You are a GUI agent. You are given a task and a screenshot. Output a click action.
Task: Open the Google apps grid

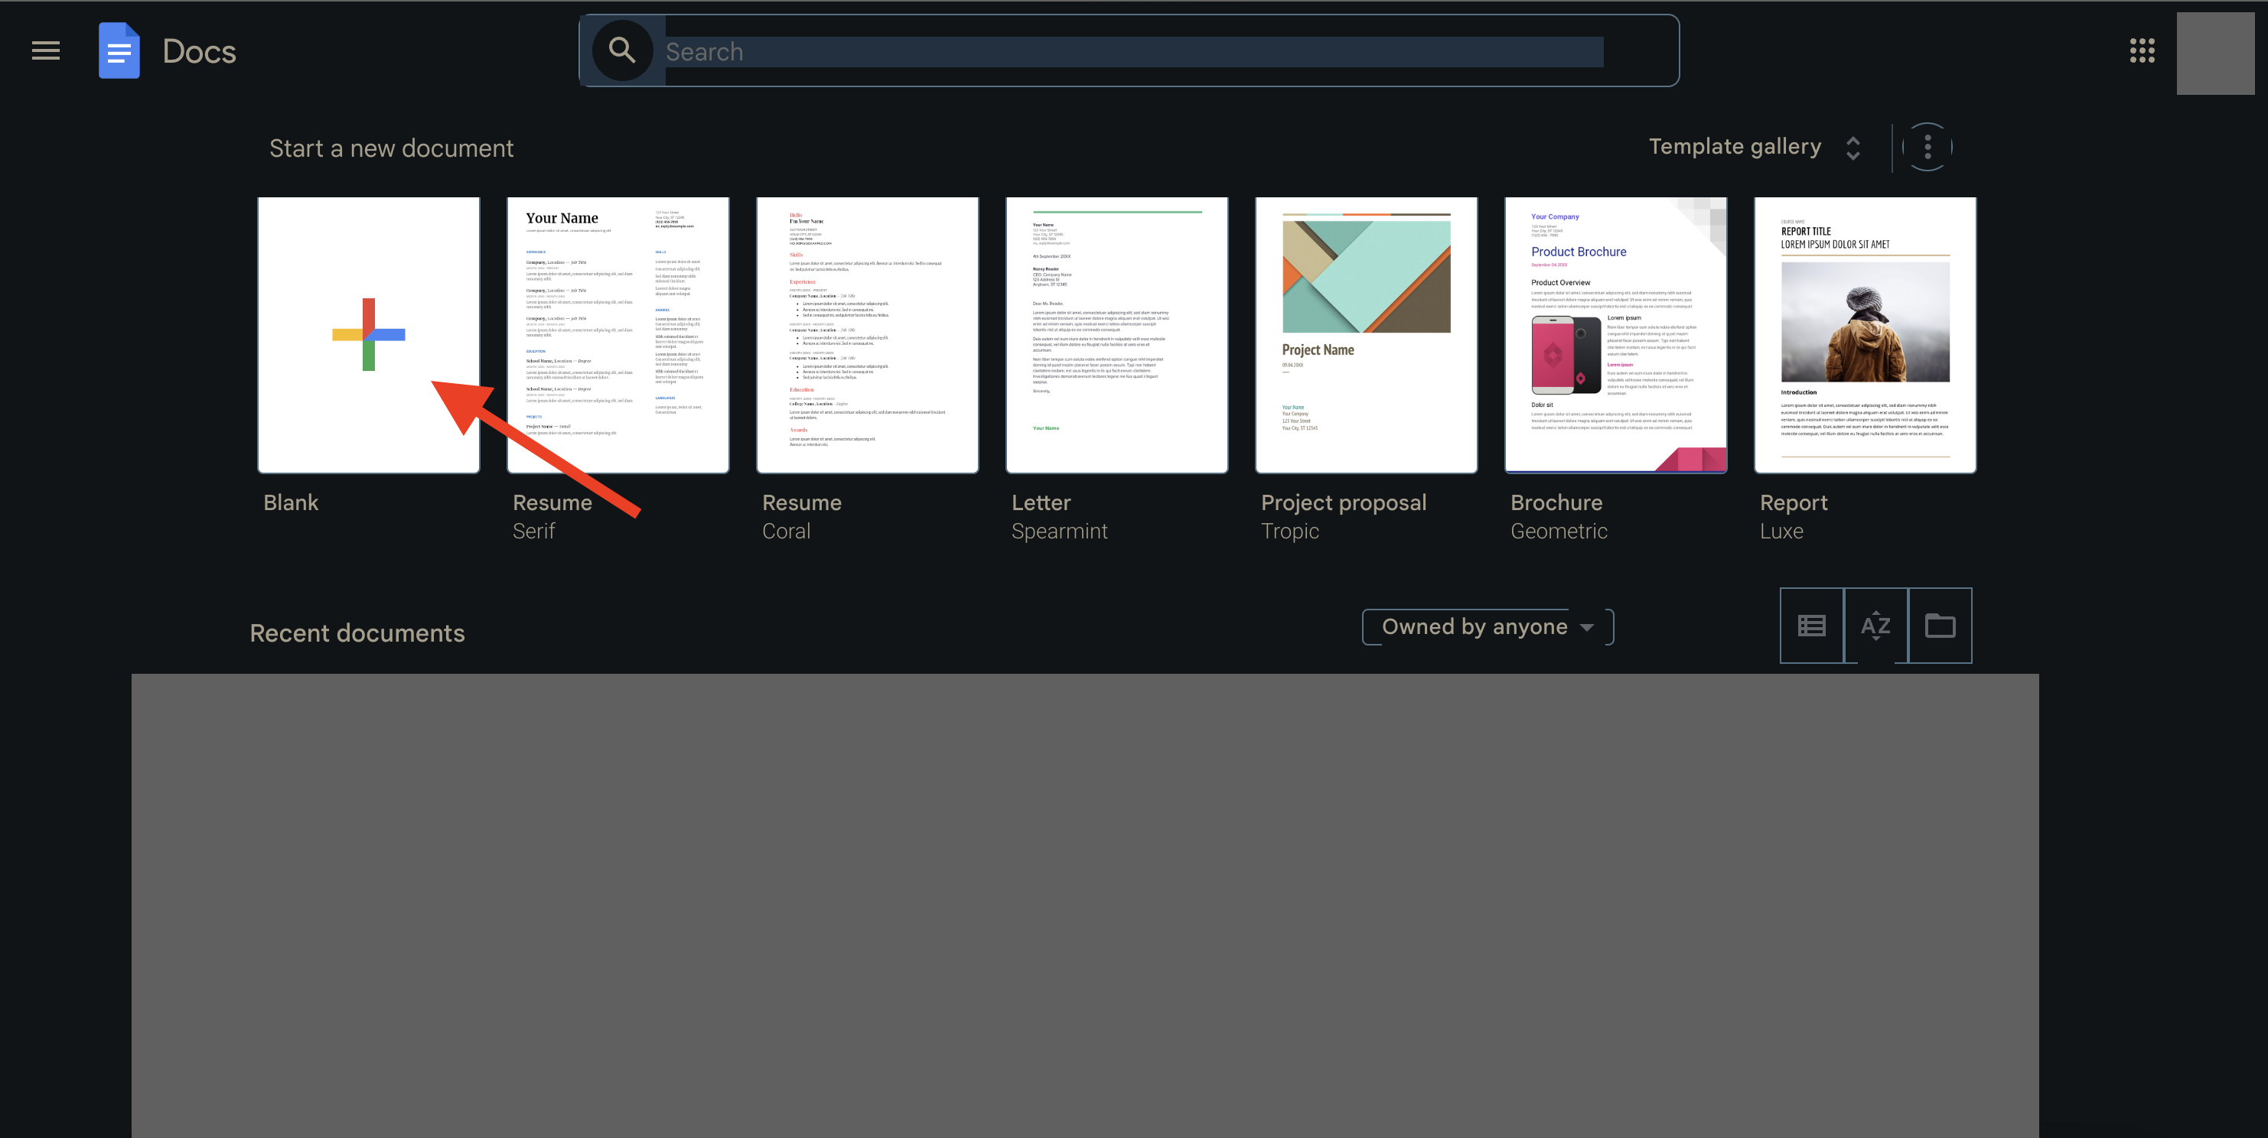(x=2143, y=51)
